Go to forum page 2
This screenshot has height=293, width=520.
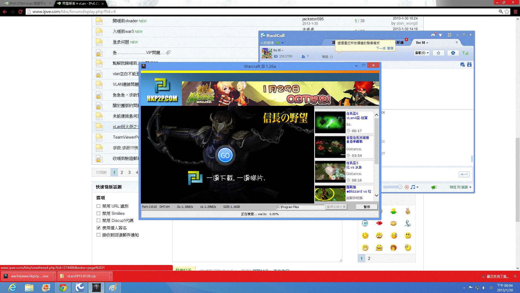click(122, 173)
